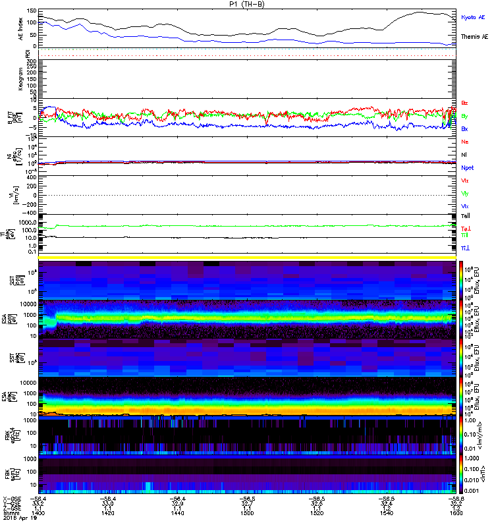Click the '1440' time tick label
Screen dimensions: 494x527
coord(177,513)
